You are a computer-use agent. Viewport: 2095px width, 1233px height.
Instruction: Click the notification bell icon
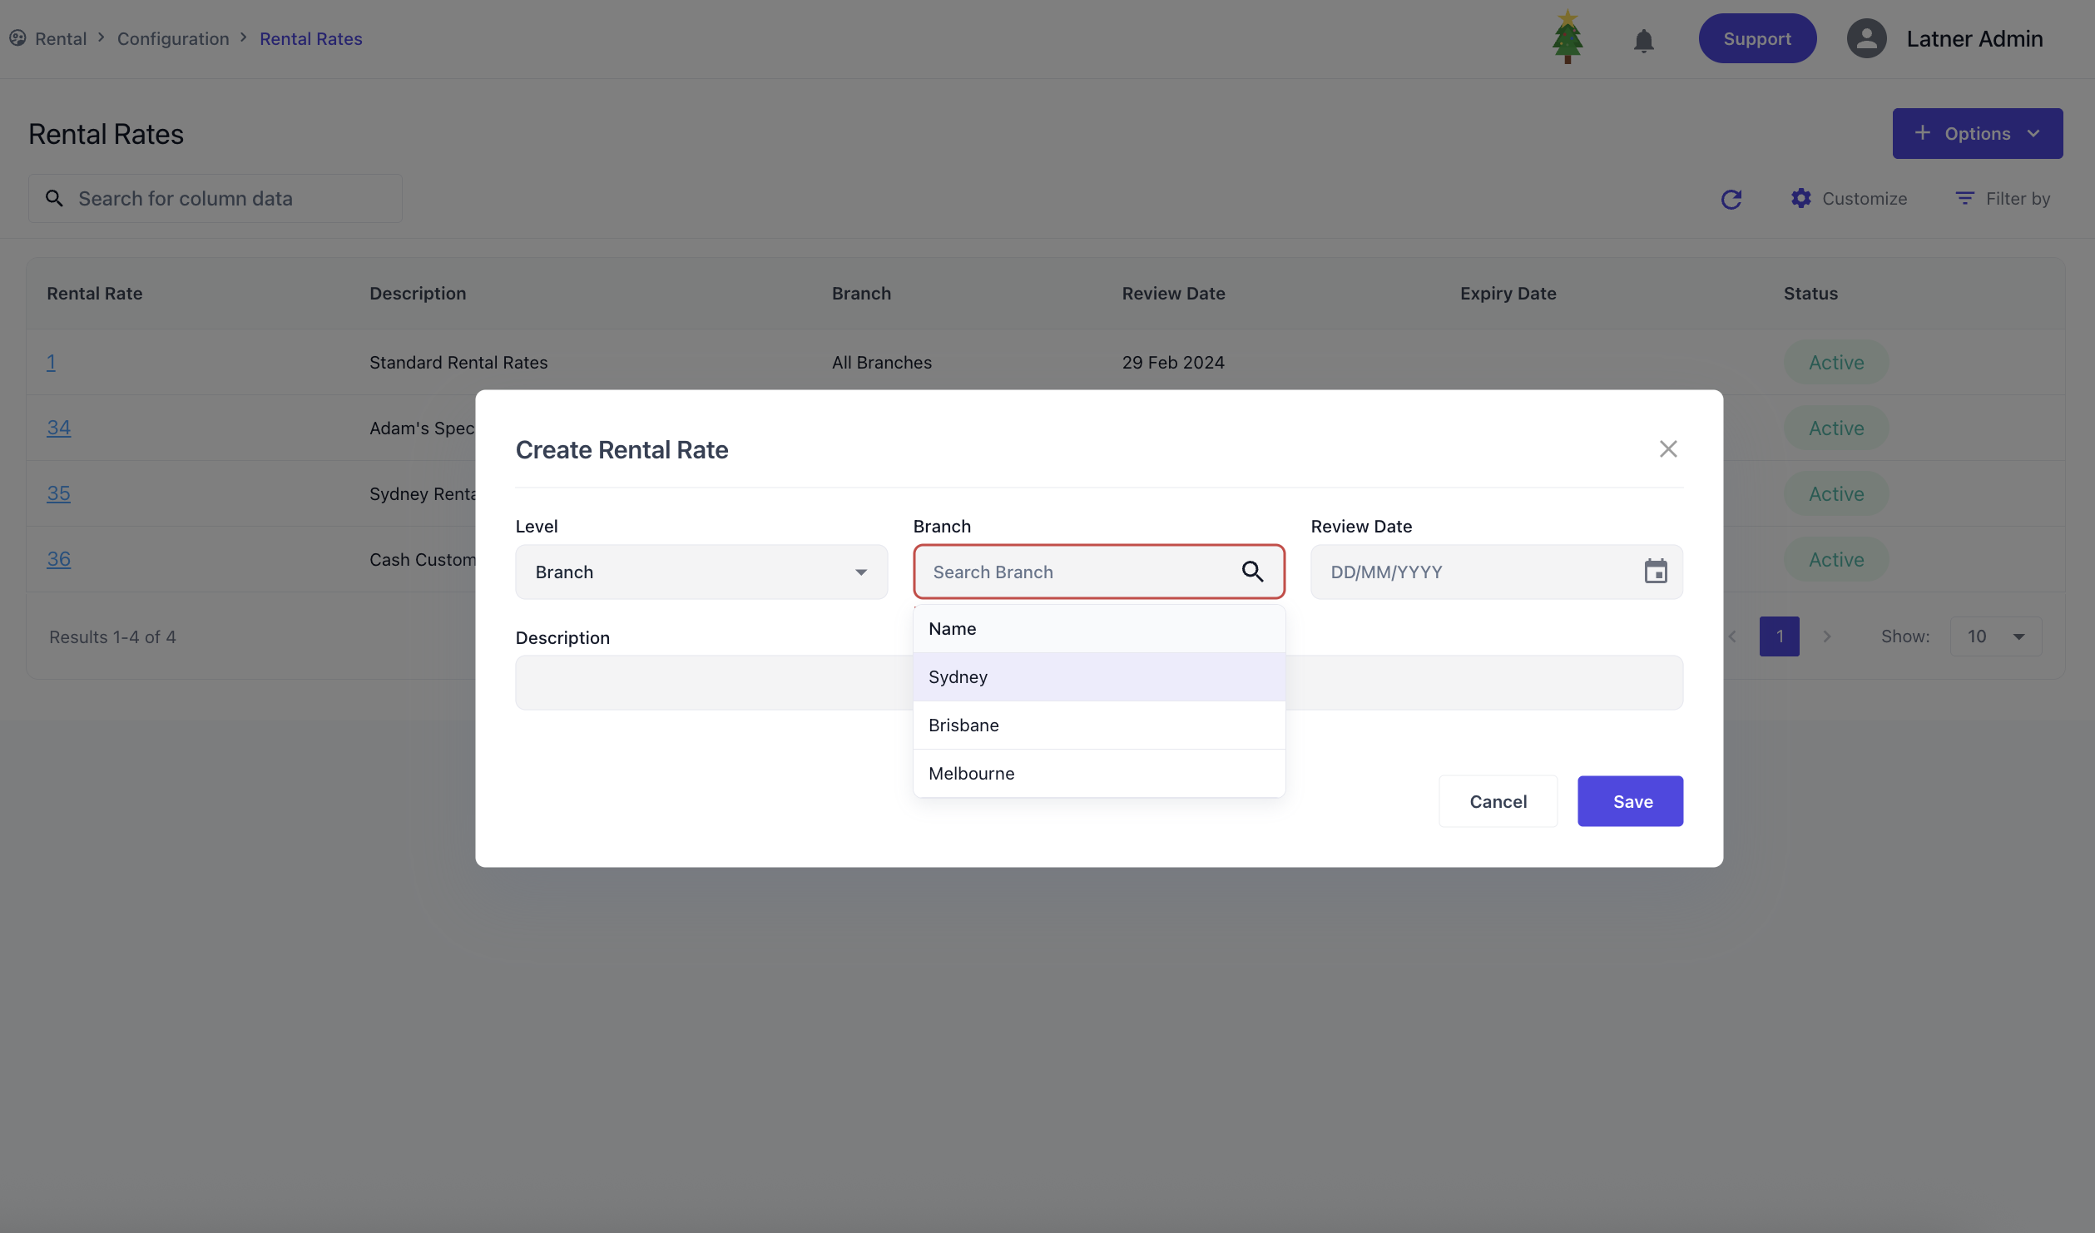tap(1643, 40)
